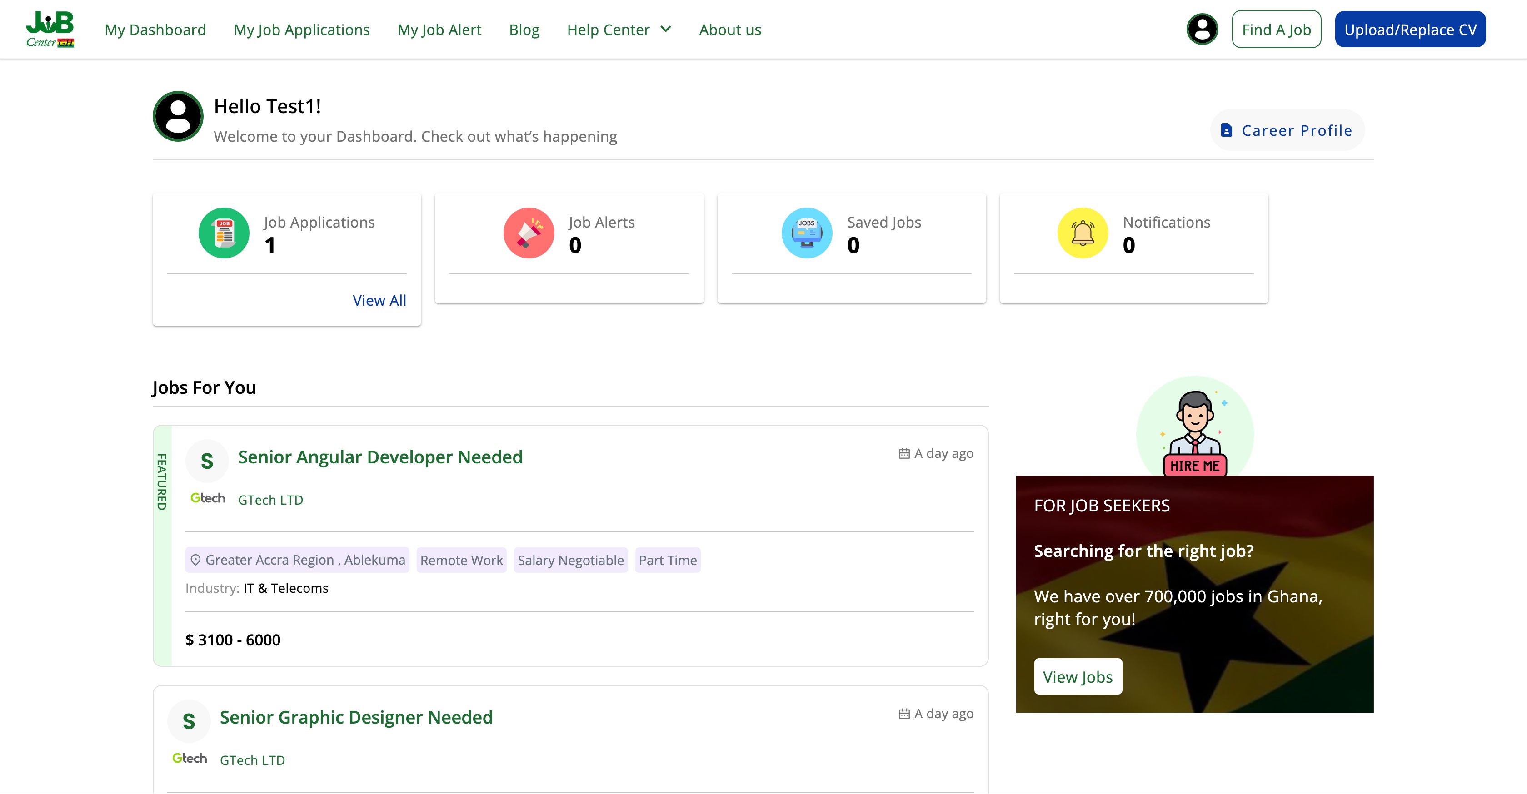This screenshot has height=794, width=1527.
Task: Click the Hire Me illustration
Action: pyautogui.click(x=1194, y=432)
